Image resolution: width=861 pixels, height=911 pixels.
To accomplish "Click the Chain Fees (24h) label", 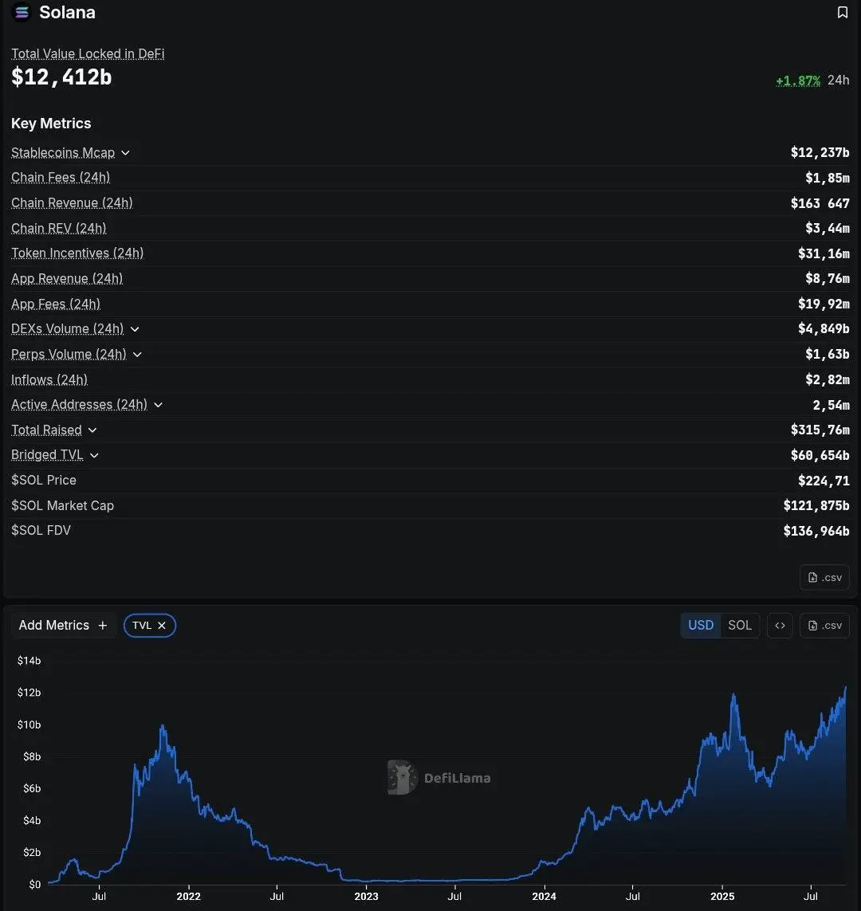I will tap(61, 177).
